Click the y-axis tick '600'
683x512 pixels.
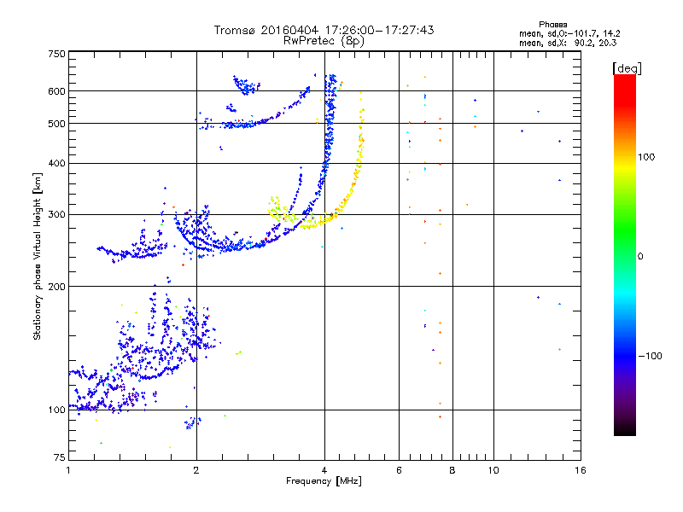pos(56,91)
